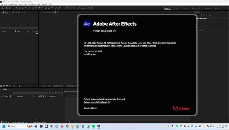The height and width of the screenshot is (130, 229).
Task: Select the Zoom tool
Action: [x=13, y=8]
